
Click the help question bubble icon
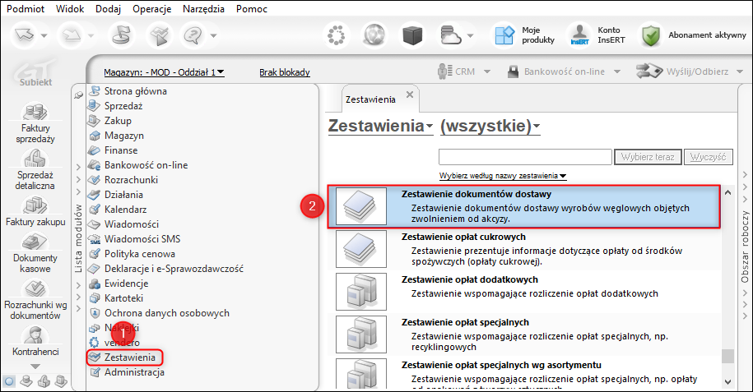click(x=193, y=35)
